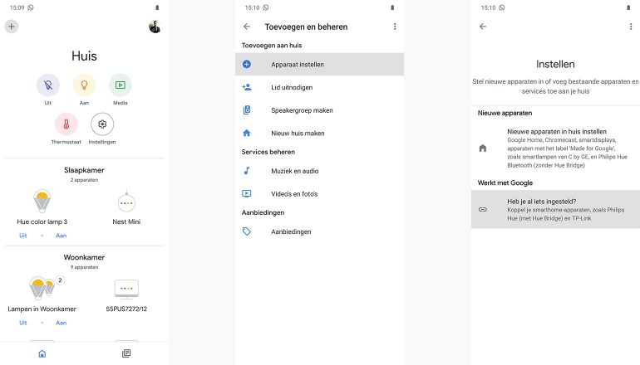640x365 pixels.
Task: Open the profile avatar account menu
Action: (x=155, y=27)
